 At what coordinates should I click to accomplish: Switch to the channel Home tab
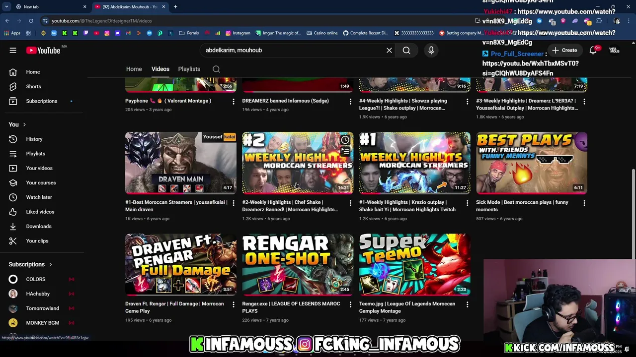134,69
